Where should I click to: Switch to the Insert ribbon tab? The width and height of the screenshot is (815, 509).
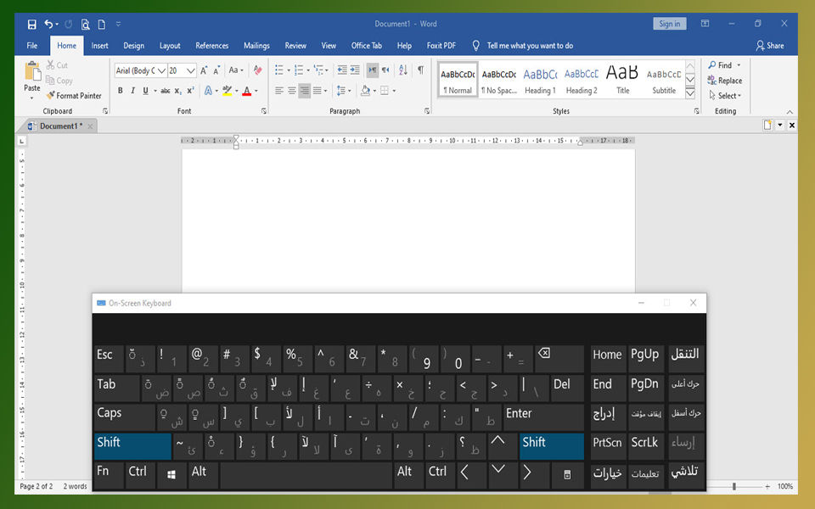99,45
